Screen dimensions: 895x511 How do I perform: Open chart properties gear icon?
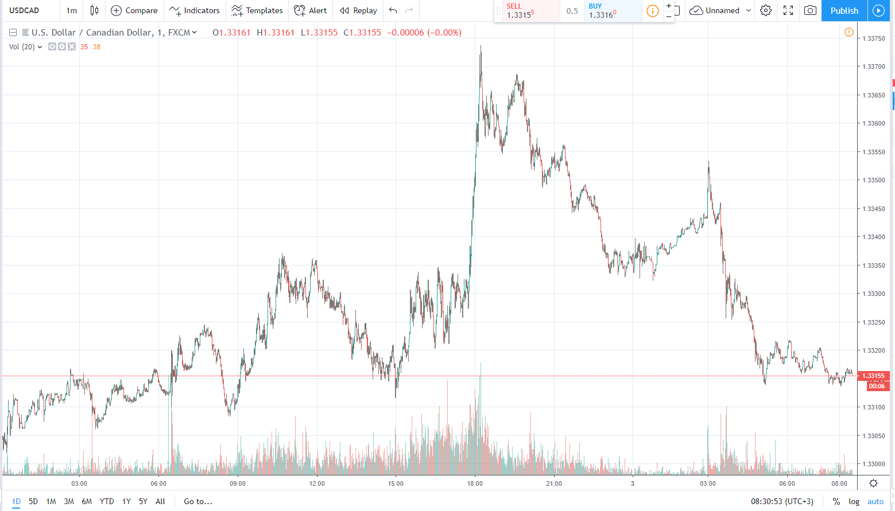[766, 10]
